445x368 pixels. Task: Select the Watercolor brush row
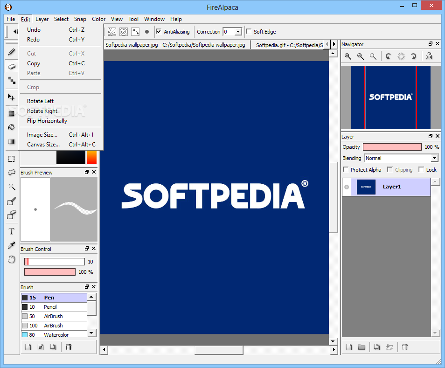pyautogui.click(x=54, y=334)
